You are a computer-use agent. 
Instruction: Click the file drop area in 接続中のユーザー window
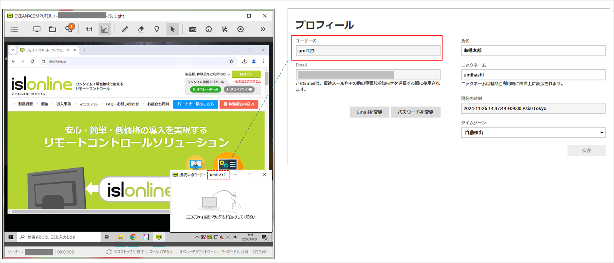tap(221, 205)
